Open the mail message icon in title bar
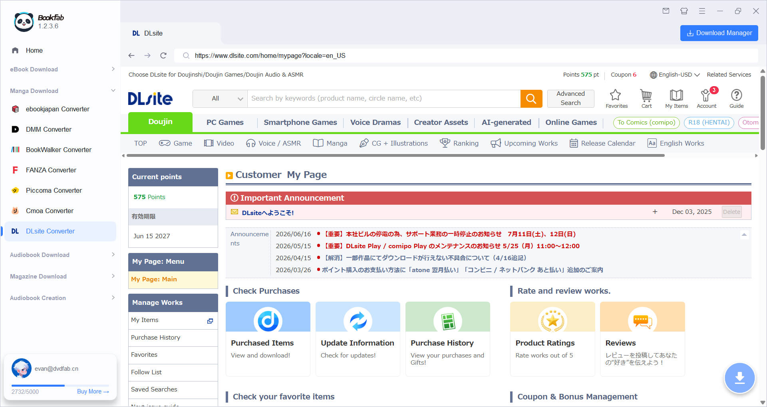The width and height of the screenshot is (767, 407). 666,11
